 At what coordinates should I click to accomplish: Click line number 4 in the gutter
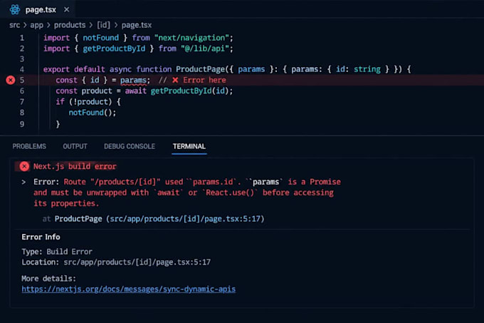22,69
